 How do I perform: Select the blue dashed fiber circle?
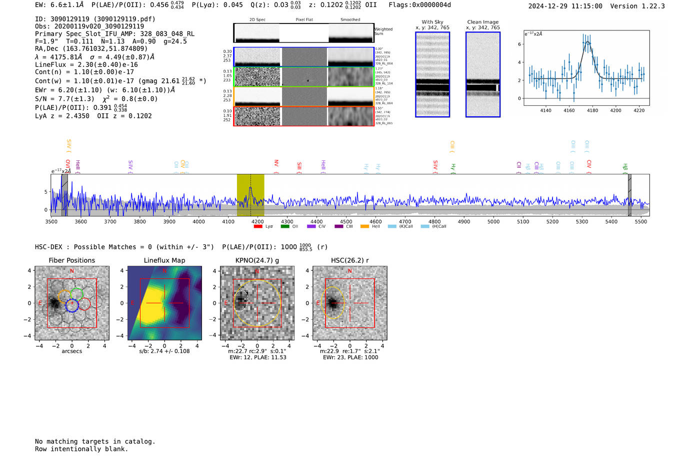pyautogui.click(x=72, y=305)
